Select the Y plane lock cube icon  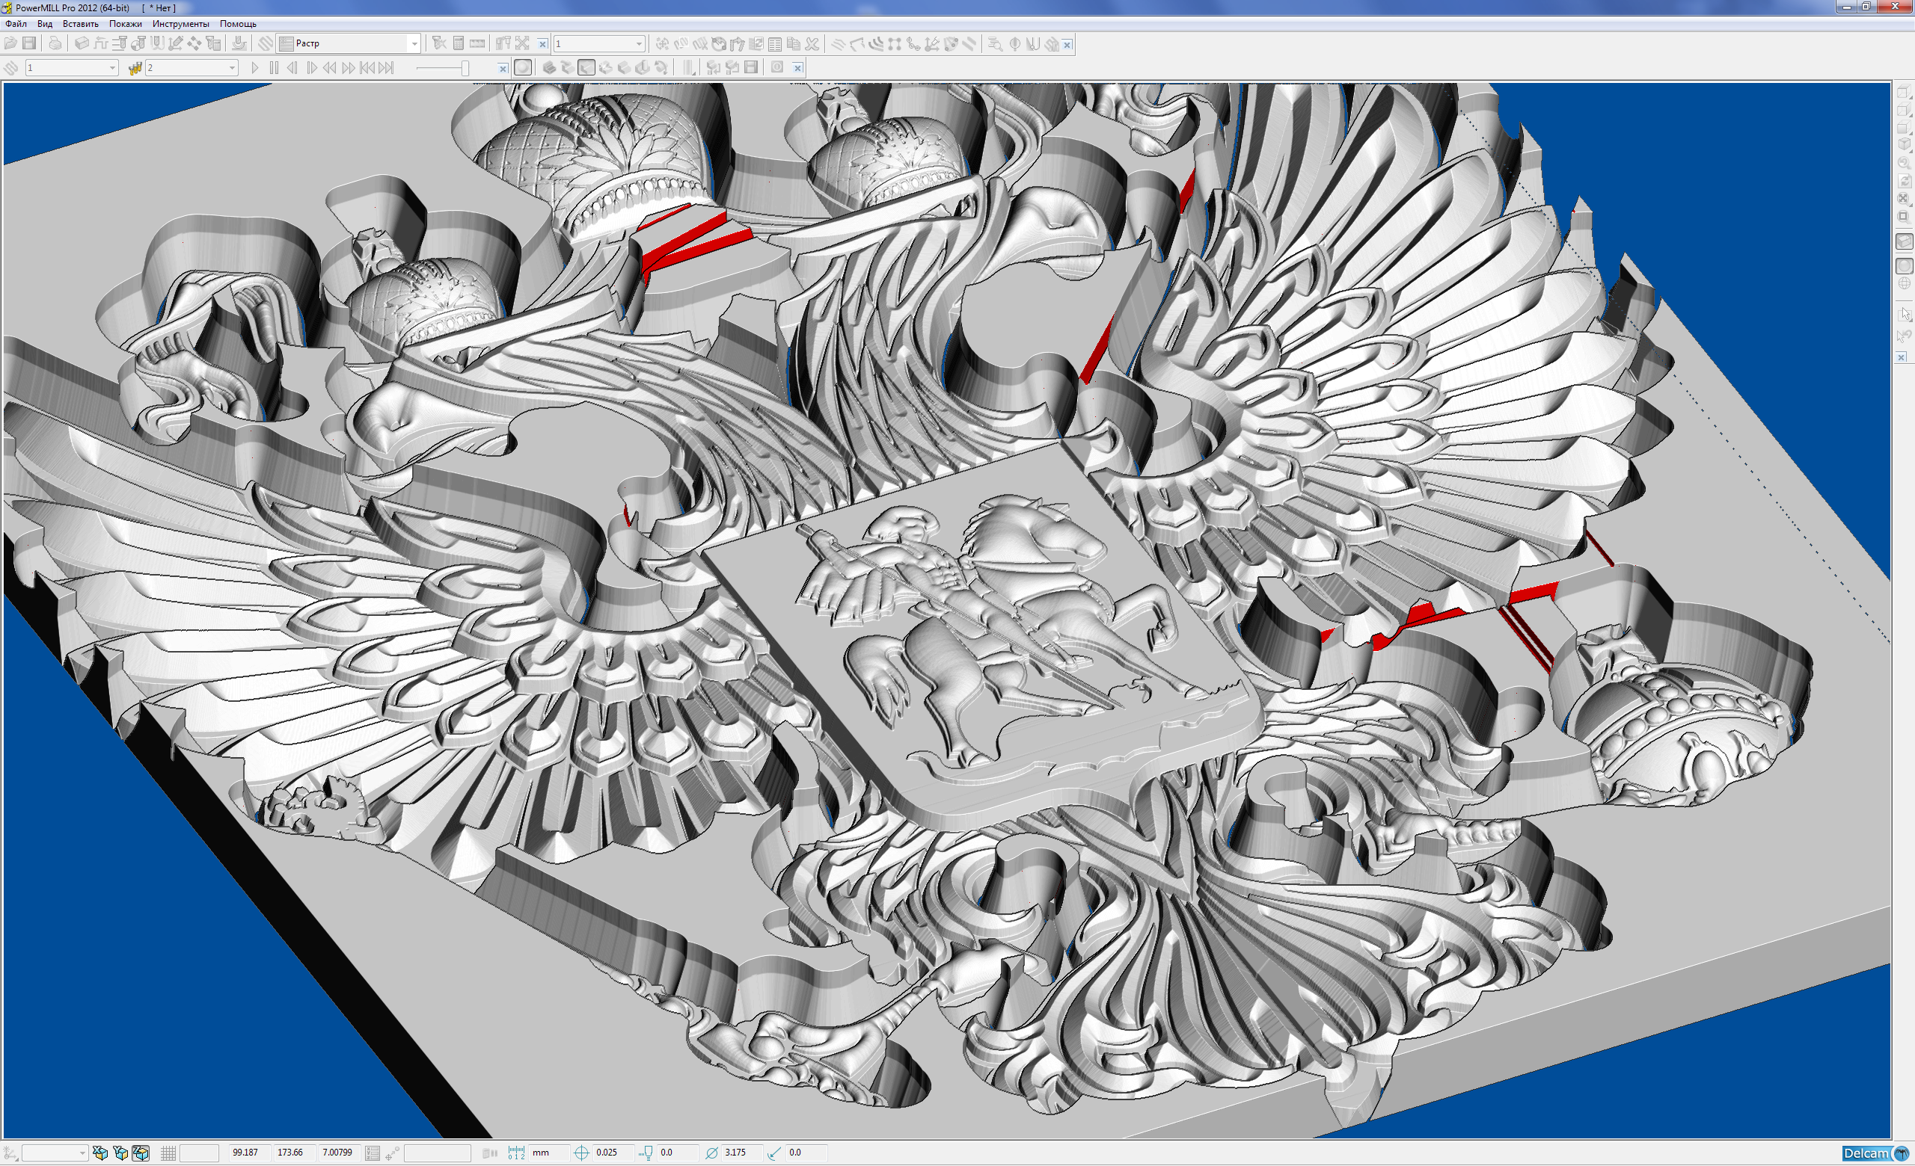click(x=120, y=1153)
